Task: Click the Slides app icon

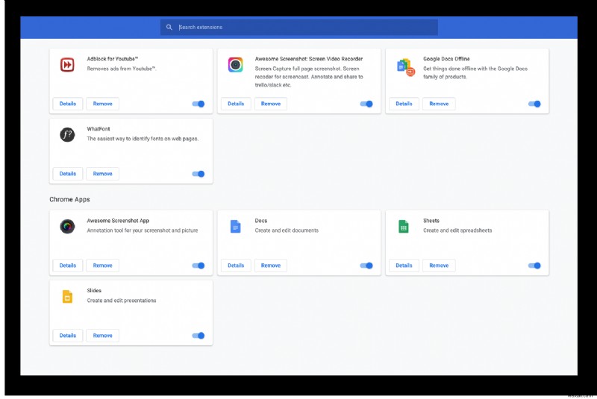Action: 67,297
